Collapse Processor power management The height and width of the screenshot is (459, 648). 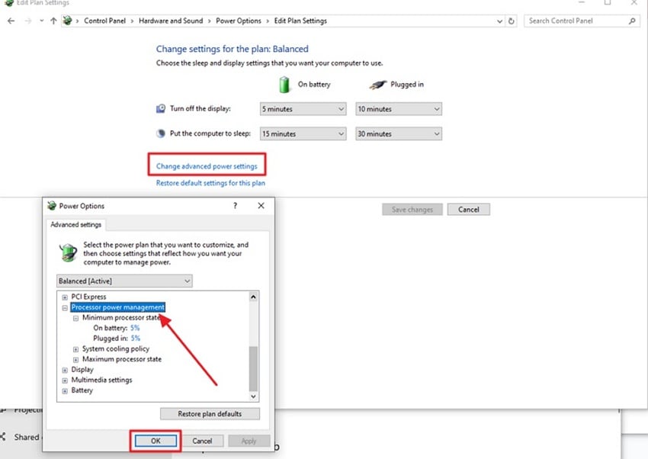(64, 307)
